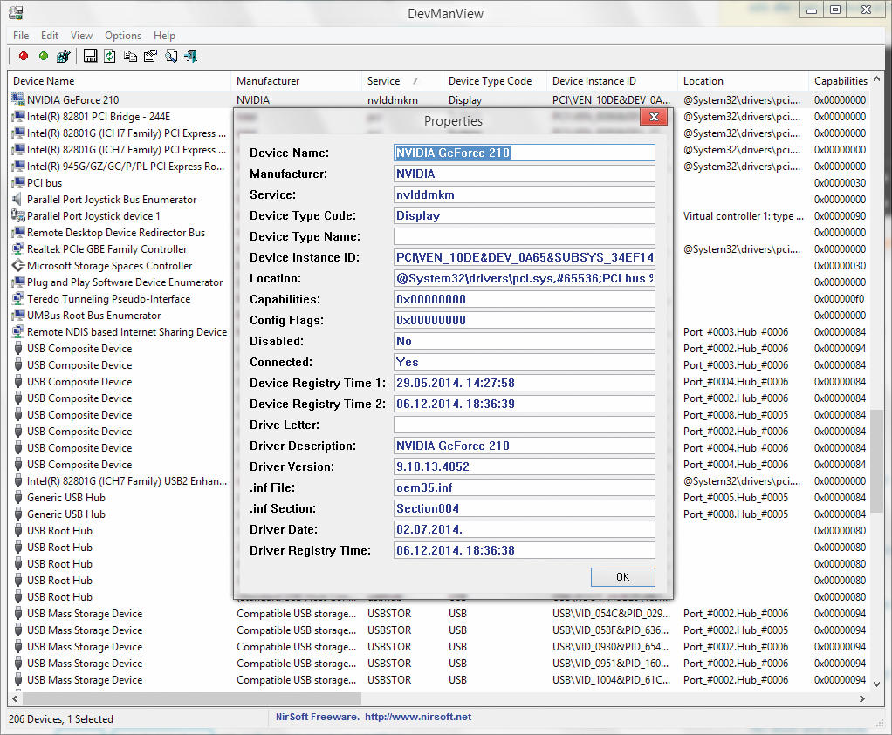Viewport: 892px width, 735px height.
Task: Click the horizontal scrollbar left arrow
Action: pos(15,698)
